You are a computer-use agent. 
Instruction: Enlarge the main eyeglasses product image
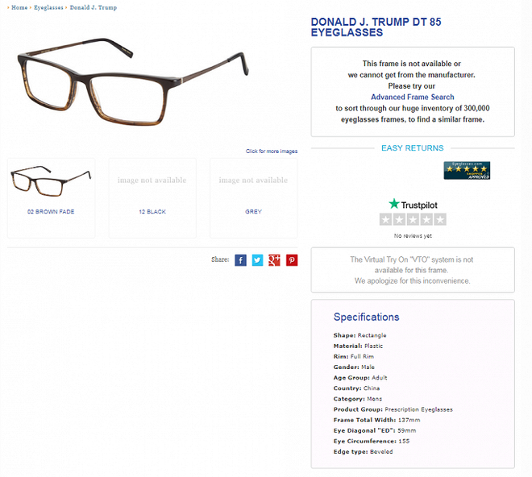pos(133,81)
